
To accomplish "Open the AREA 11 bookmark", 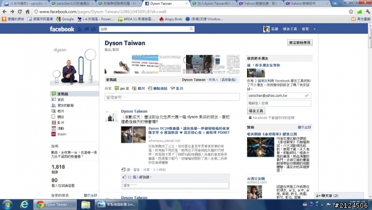I will [x=137, y=19].
